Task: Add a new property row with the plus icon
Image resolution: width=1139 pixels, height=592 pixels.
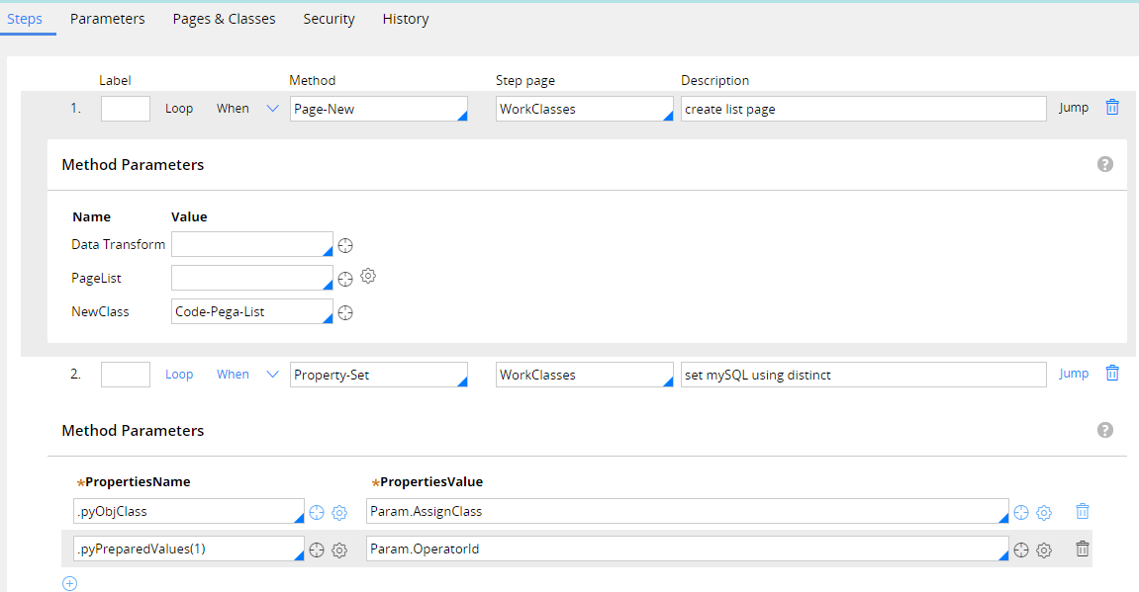Action: 69,583
